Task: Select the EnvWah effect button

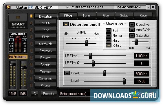Action: click(x=45, y=51)
